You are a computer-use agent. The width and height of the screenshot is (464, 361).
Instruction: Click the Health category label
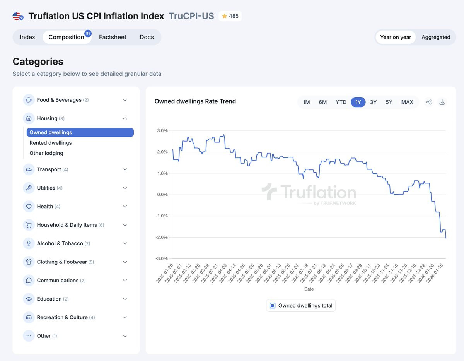pyautogui.click(x=45, y=207)
